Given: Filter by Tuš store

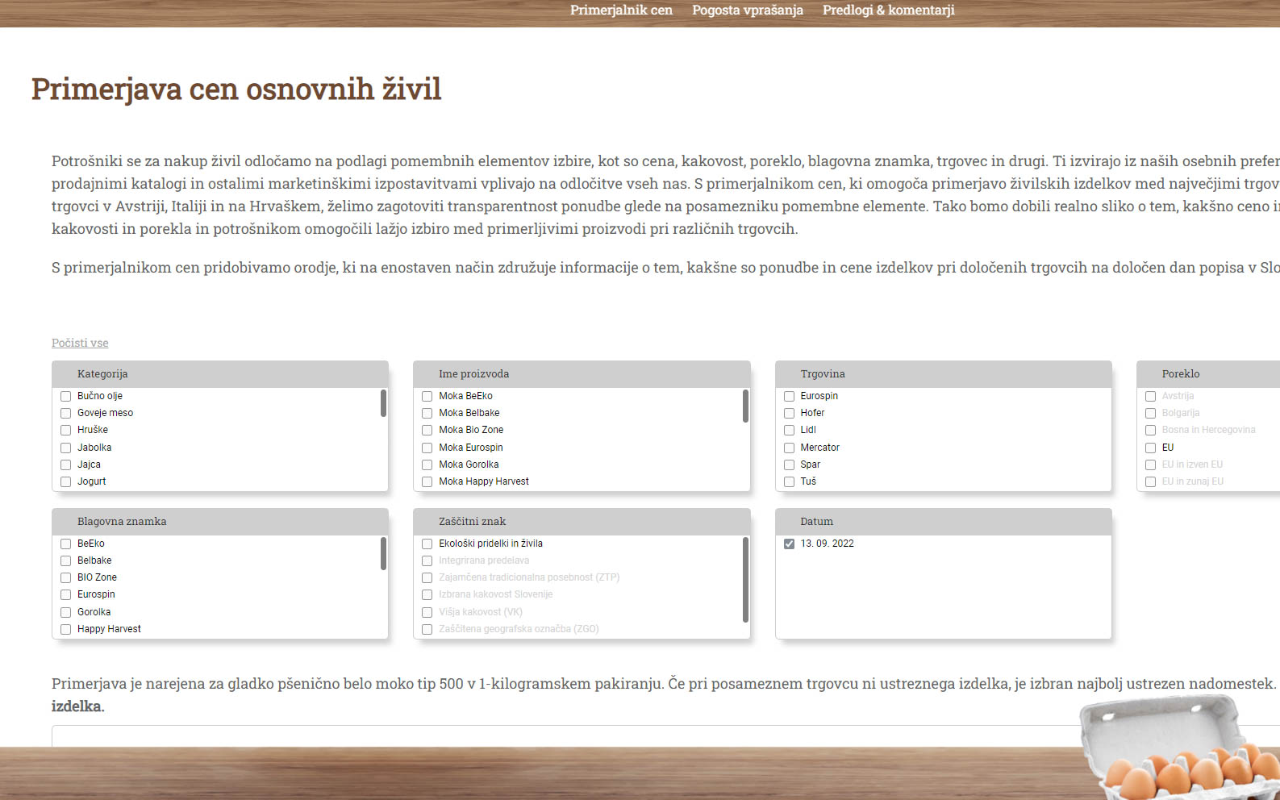Looking at the screenshot, I should 790,481.
